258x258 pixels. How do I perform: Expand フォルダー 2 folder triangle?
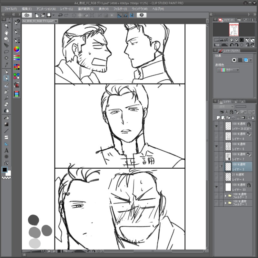(x=225, y=196)
